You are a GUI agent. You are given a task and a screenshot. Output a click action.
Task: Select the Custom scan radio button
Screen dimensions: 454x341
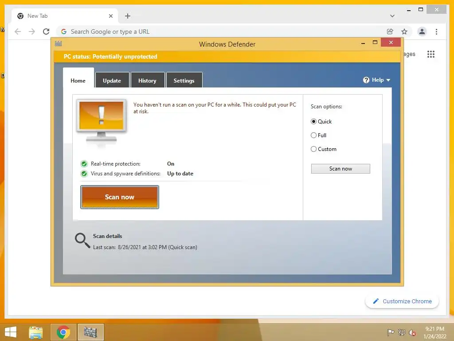313,149
